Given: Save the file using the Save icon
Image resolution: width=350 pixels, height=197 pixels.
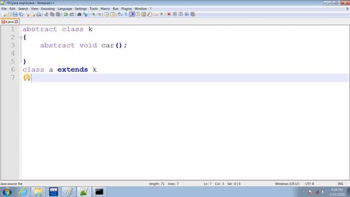Looking at the screenshot, I should [15, 15].
